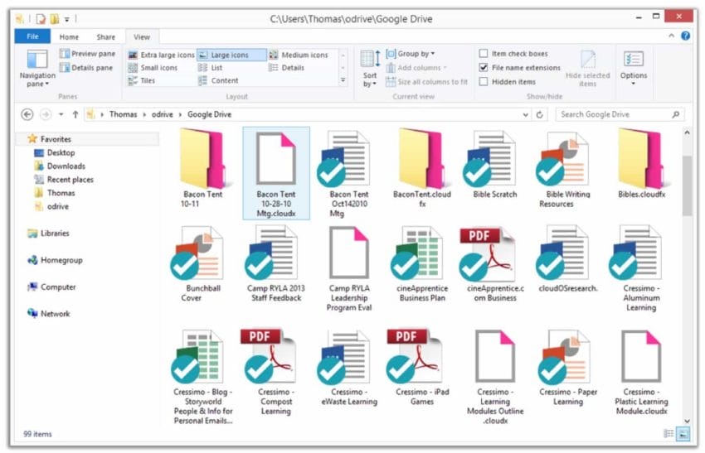Choose Medium icons layout
Screen dimensions: 705x453
tap(299, 55)
